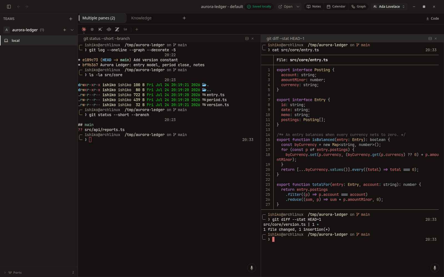Open the Notes view

(314, 7)
